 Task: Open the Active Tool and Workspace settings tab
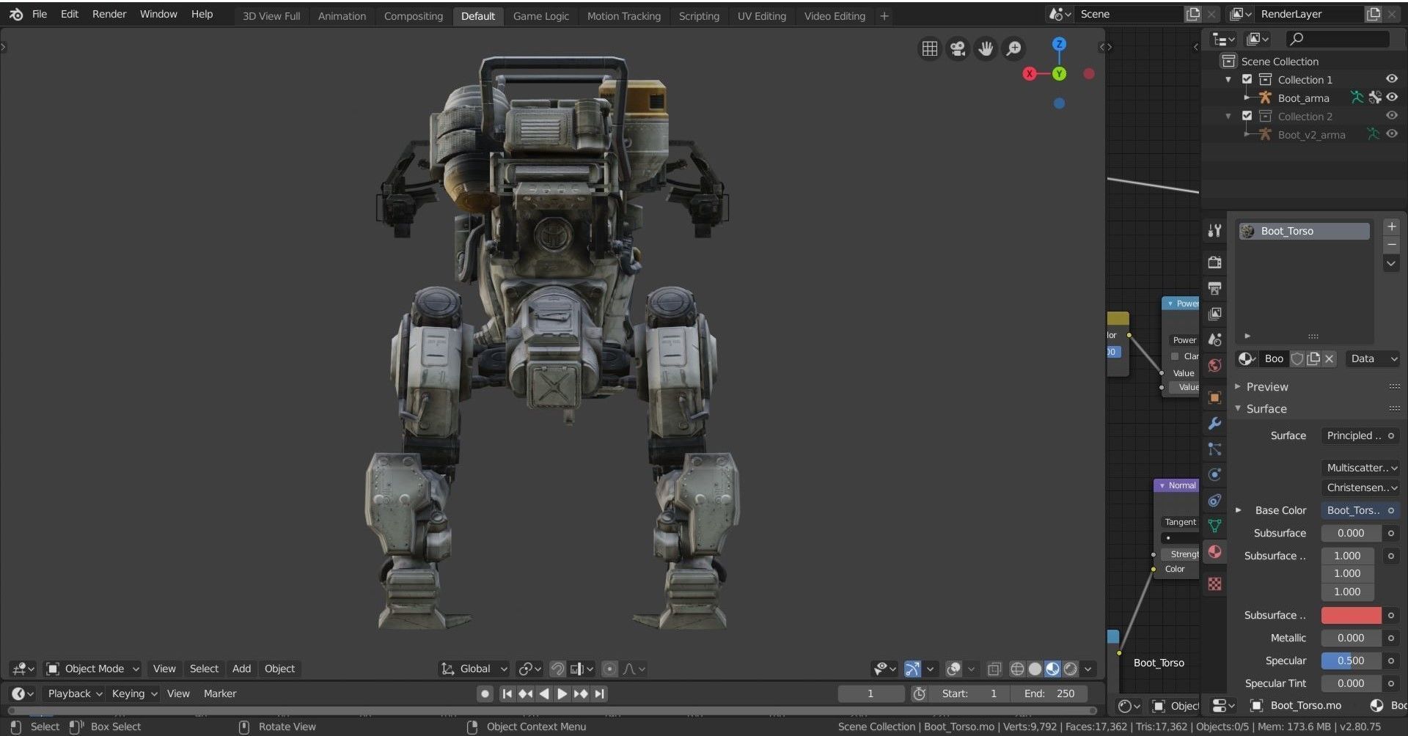tap(1214, 231)
